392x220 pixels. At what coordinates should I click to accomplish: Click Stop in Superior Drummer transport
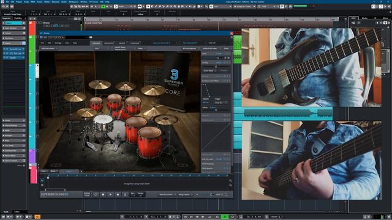click(x=103, y=194)
